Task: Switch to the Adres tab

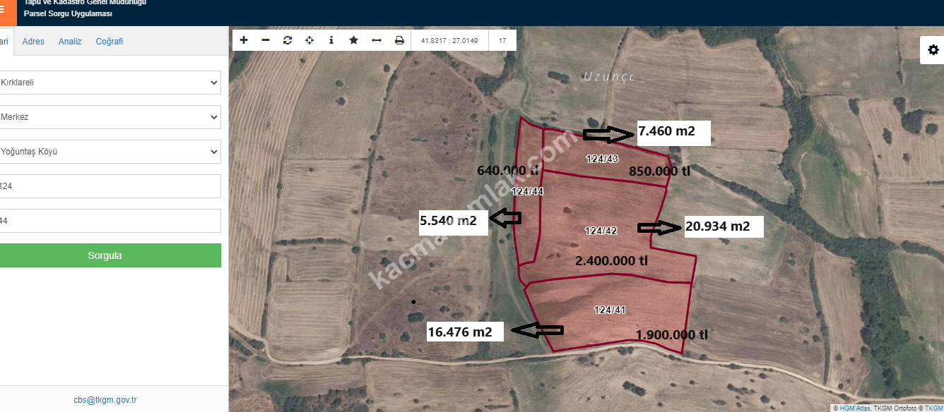Action: point(33,42)
